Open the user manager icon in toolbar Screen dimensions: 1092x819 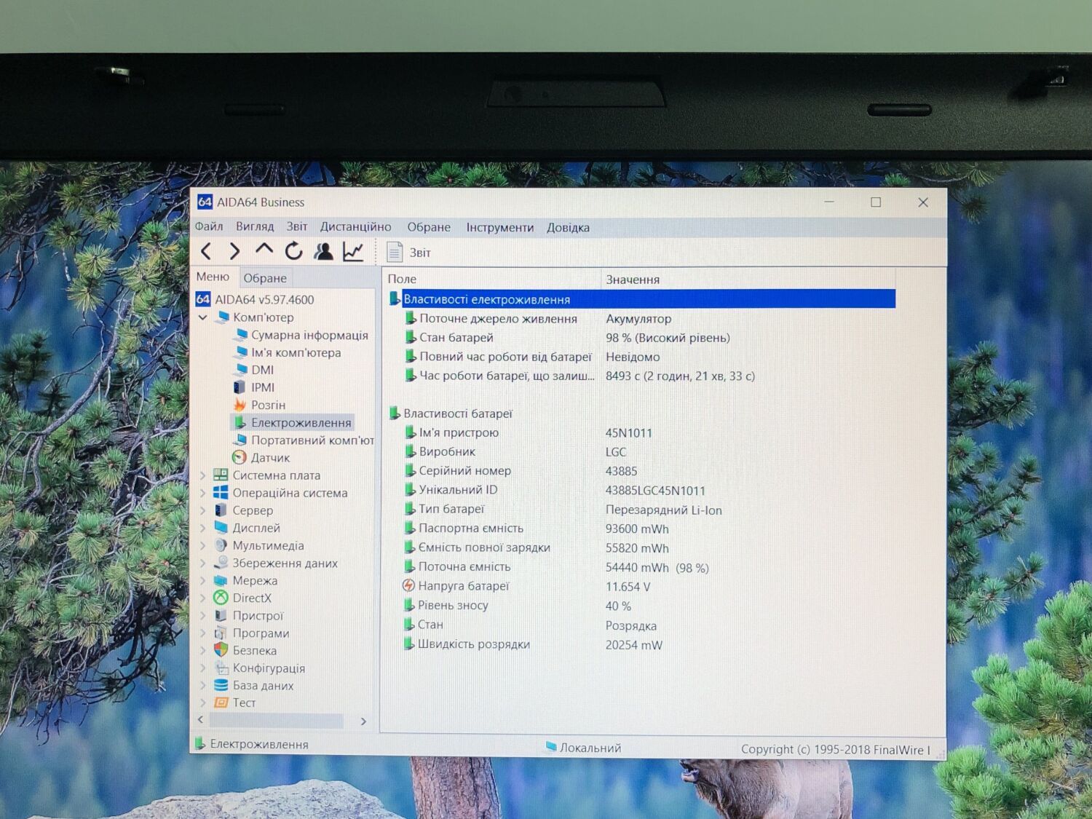323,252
